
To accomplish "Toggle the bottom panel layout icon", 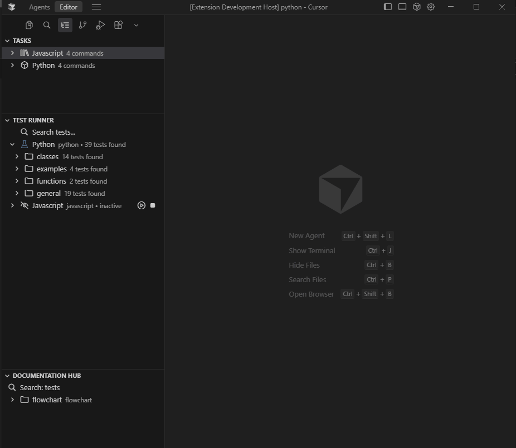I will [x=402, y=7].
